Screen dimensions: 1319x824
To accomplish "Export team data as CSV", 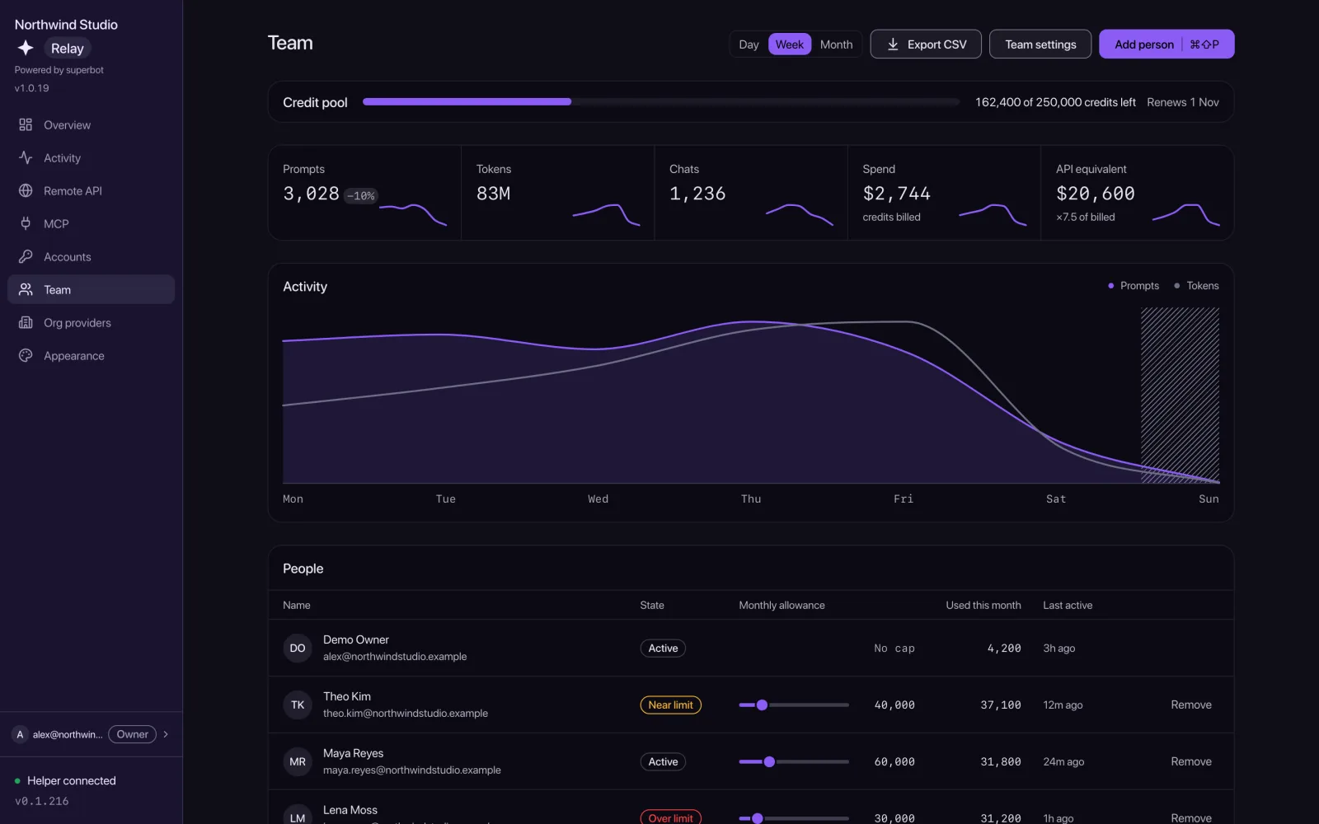I will [x=926, y=44].
